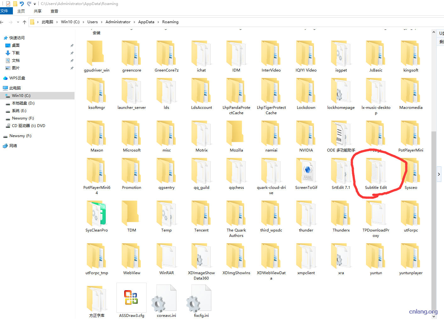
Task: Open the gpudriver_win folder
Action: tap(97, 56)
